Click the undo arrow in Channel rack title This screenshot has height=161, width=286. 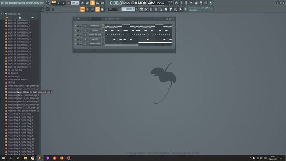(79, 19)
